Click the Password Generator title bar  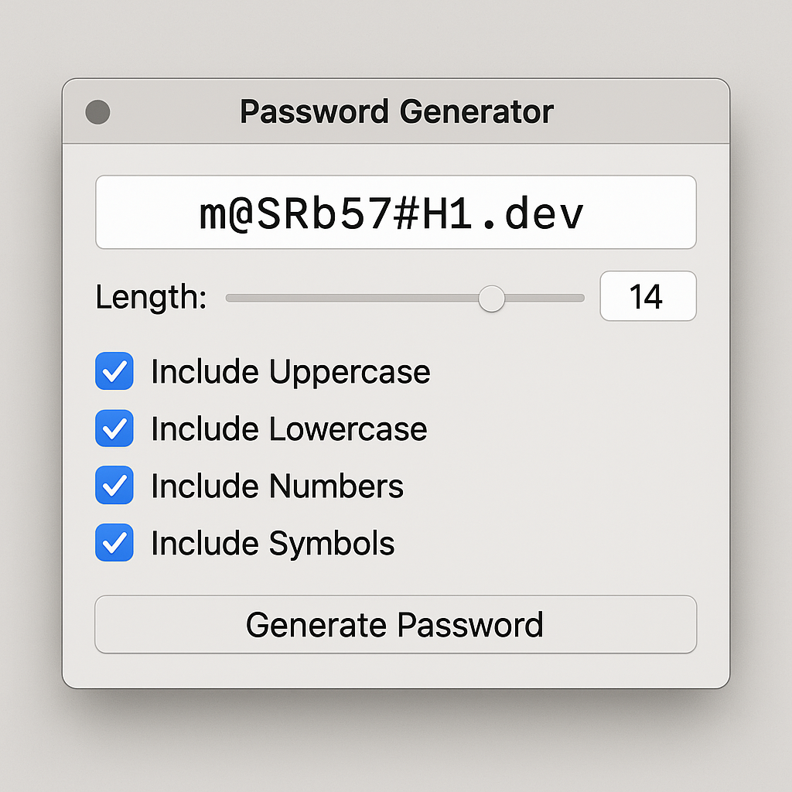click(396, 111)
